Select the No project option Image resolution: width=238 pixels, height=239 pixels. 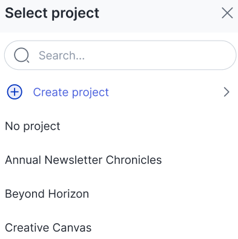click(33, 126)
